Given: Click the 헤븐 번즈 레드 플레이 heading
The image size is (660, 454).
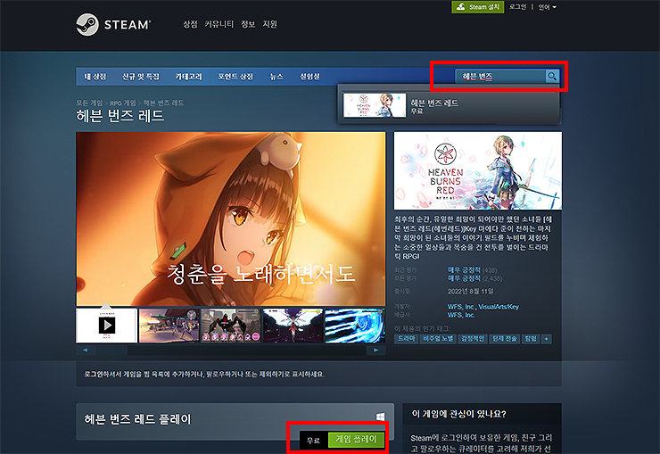Looking at the screenshot, I should tap(137, 419).
